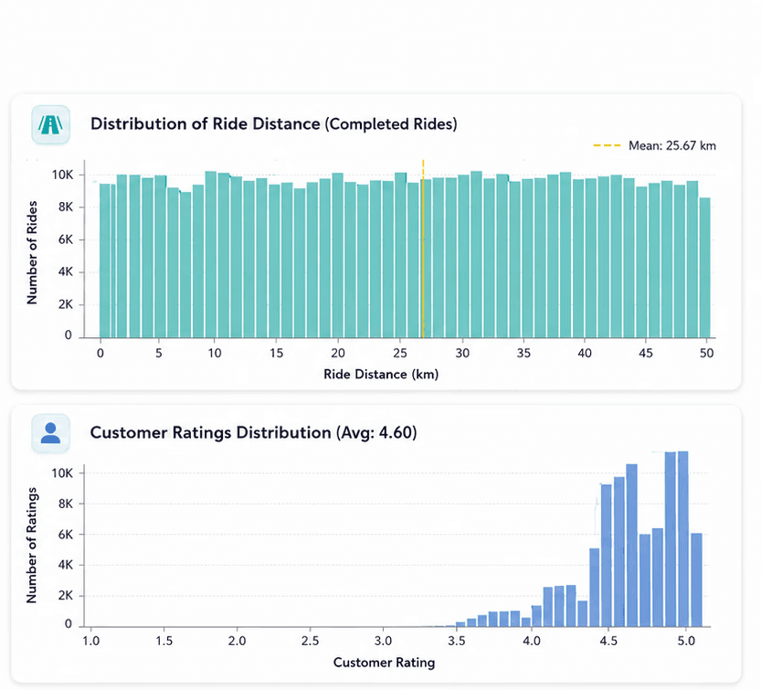Click the '40' tick on Ride Distance axis
Viewport: 761px width, 690px height.
(585, 353)
